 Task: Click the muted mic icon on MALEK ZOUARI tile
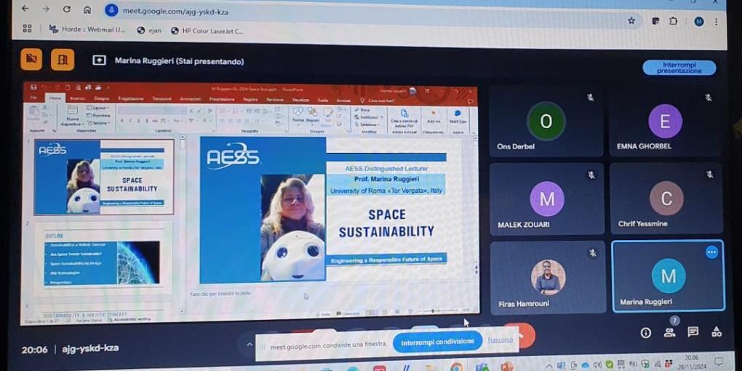click(x=591, y=175)
